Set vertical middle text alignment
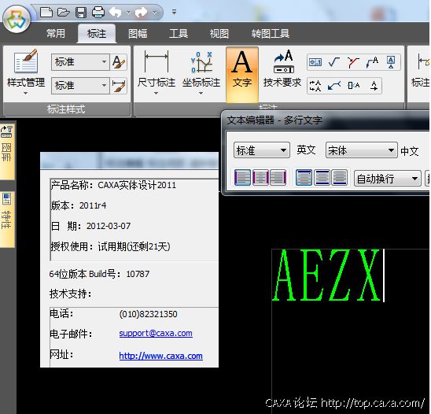This screenshot has height=414, width=431. coord(322,178)
